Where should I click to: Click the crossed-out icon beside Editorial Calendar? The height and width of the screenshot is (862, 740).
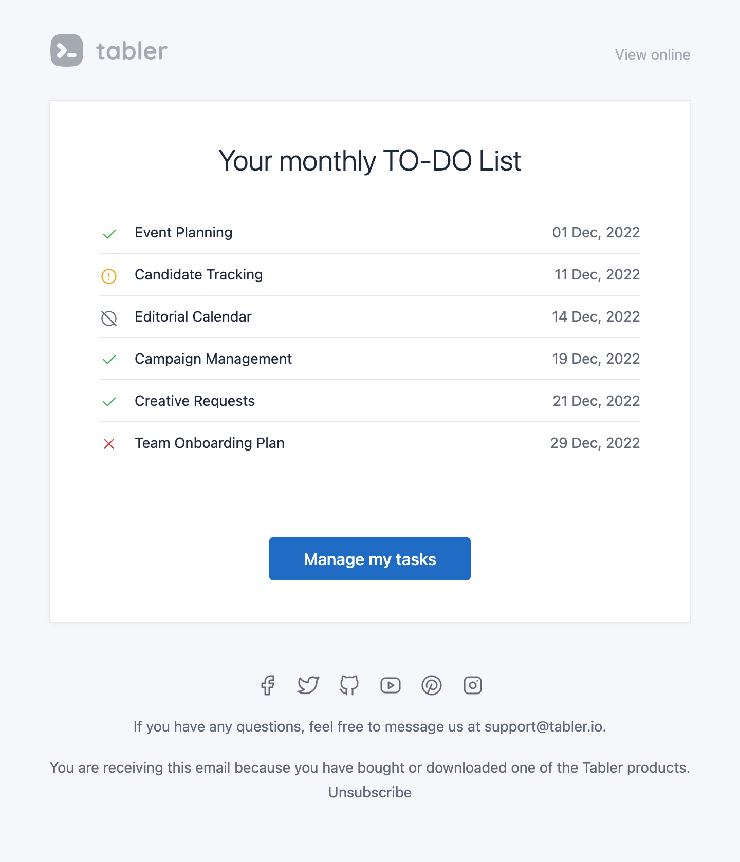point(109,318)
